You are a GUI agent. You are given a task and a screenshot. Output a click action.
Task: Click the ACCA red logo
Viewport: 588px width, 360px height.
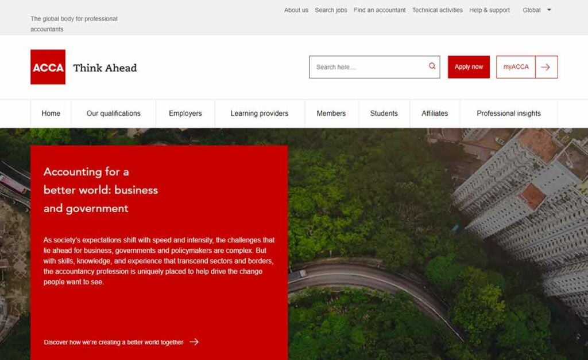pos(48,67)
